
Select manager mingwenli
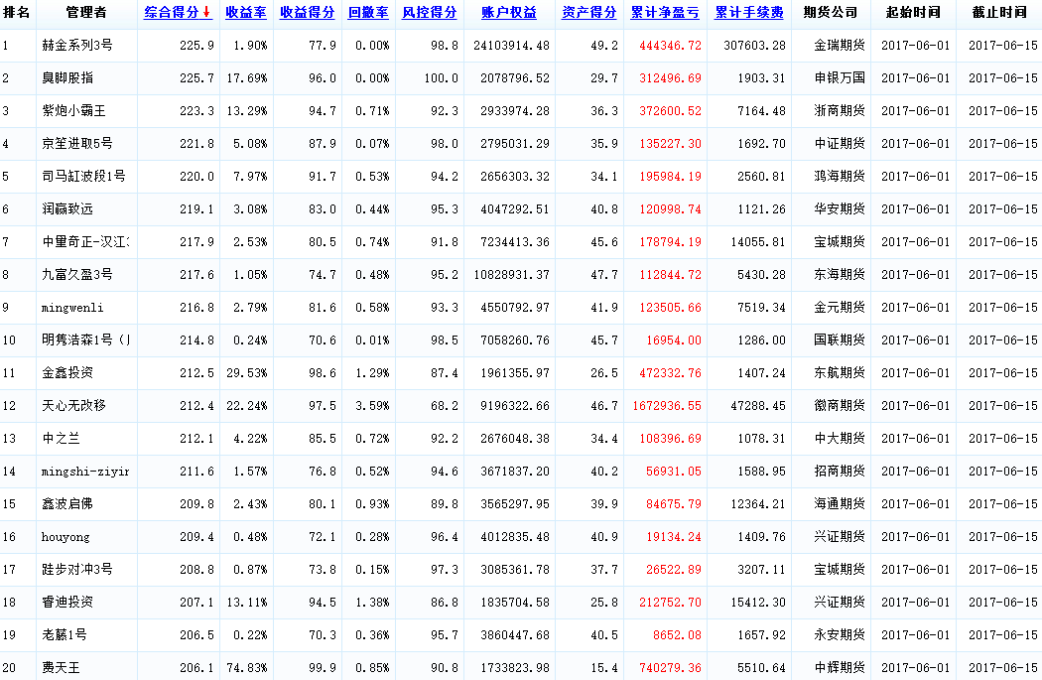[71, 307]
